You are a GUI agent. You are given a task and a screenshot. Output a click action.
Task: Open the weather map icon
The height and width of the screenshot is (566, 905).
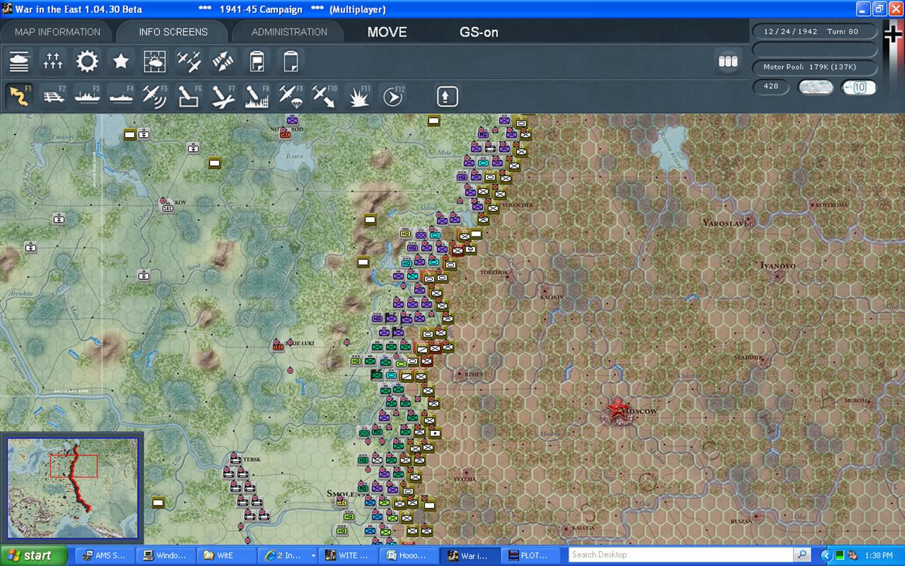pyautogui.click(x=155, y=61)
